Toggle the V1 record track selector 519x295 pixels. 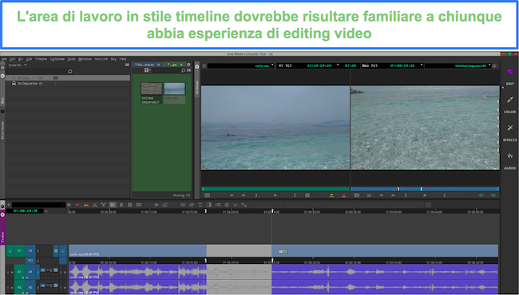pos(30,251)
